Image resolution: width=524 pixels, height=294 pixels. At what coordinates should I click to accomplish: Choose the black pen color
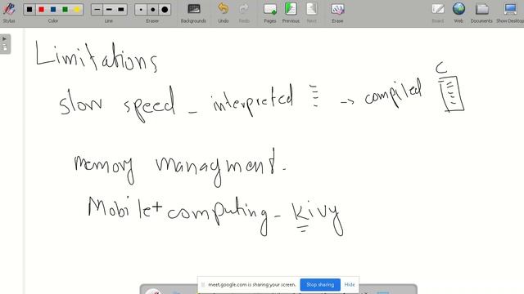point(29,9)
